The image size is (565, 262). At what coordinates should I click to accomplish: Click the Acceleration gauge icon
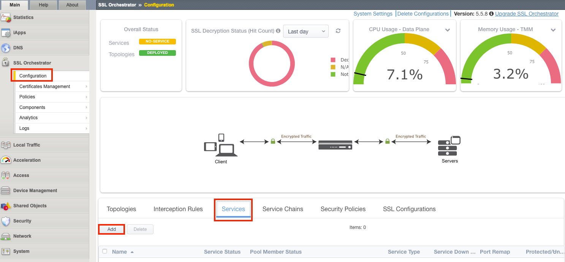(6, 160)
